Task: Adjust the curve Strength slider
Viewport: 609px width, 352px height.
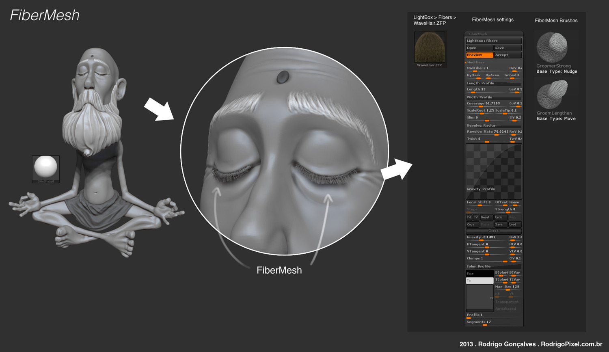Action: point(508,210)
